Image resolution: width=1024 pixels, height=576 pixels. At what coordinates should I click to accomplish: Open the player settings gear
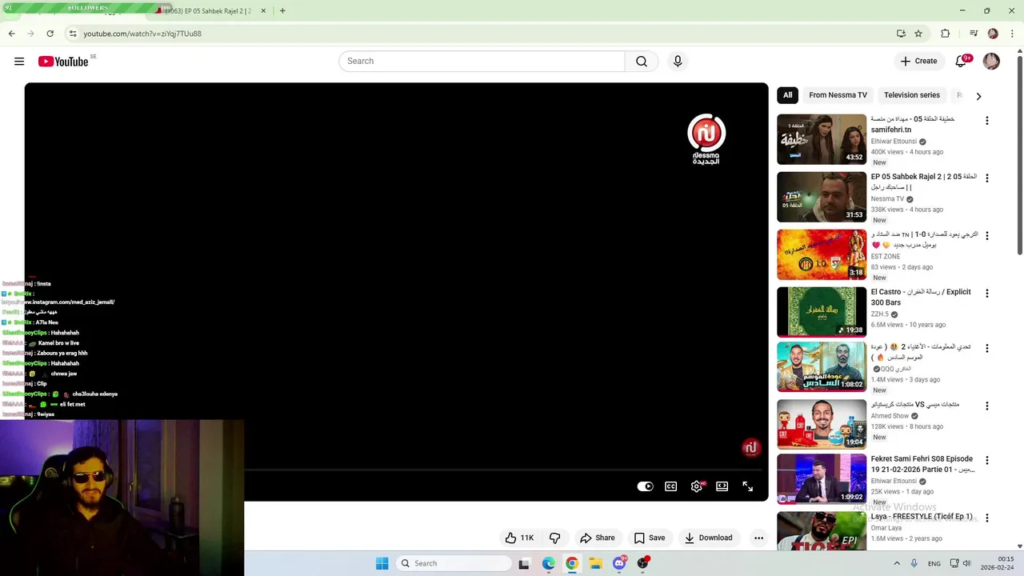697,486
